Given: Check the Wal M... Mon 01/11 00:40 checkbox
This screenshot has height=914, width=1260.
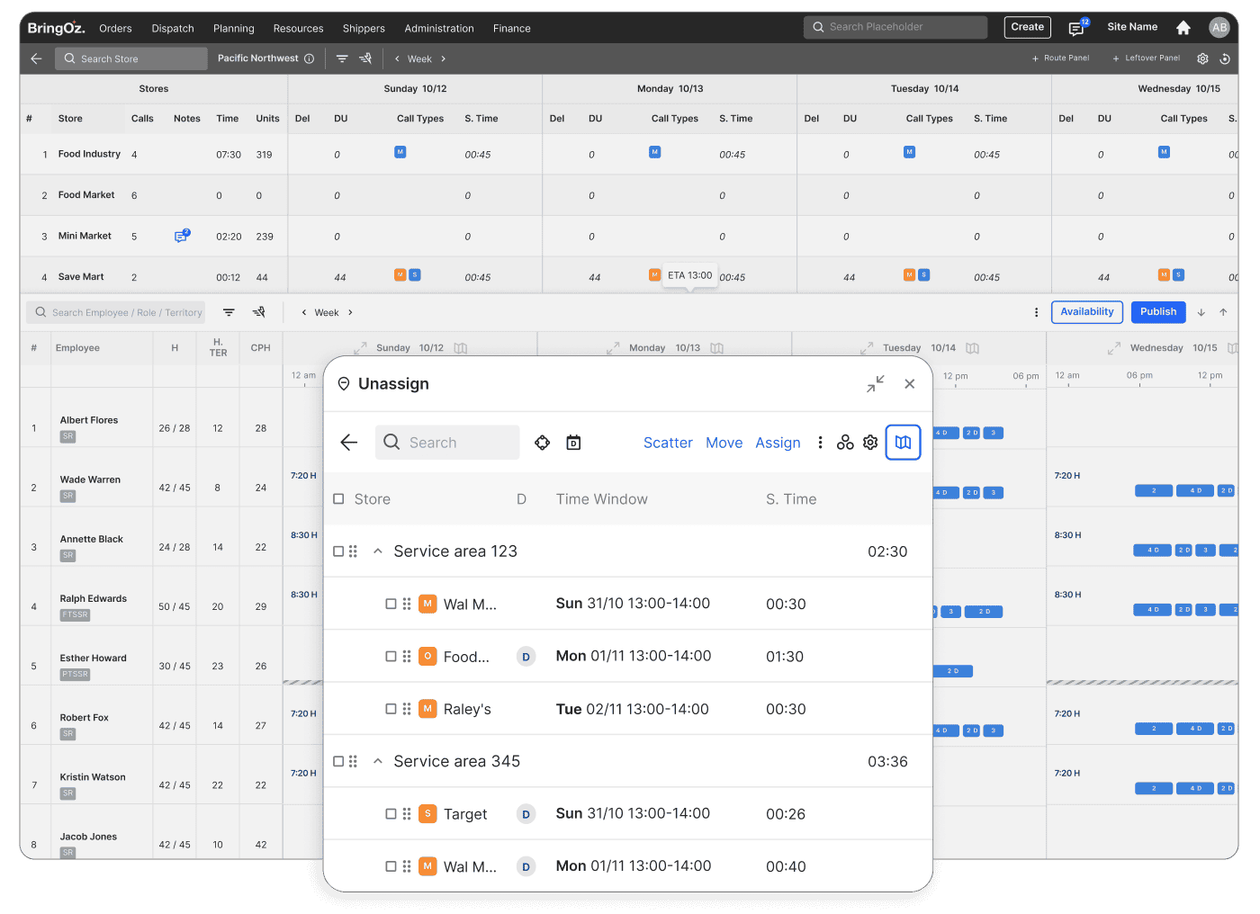Looking at the screenshot, I should (391, 866).
